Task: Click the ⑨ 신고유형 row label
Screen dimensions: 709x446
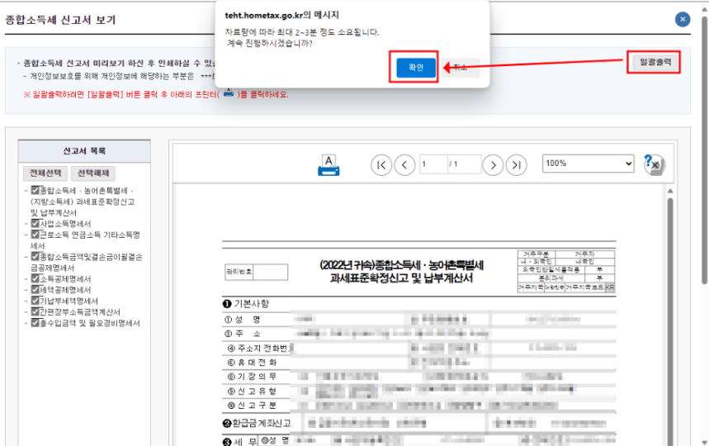Action: tap(252, 391)
